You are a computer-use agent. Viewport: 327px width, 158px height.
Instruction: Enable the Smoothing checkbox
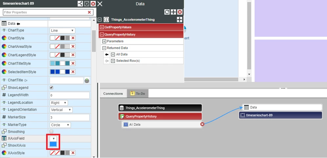coord(51,132)
